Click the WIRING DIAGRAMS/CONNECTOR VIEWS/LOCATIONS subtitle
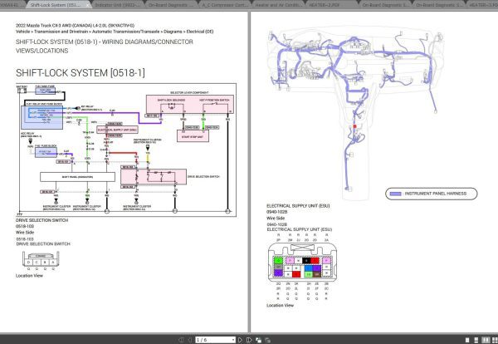The height and width of the screenshot is (344, 498). click(x=105, y=46)
